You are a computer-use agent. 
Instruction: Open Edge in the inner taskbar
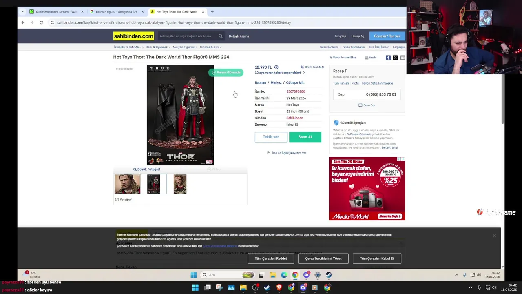(x=284, y=275)
